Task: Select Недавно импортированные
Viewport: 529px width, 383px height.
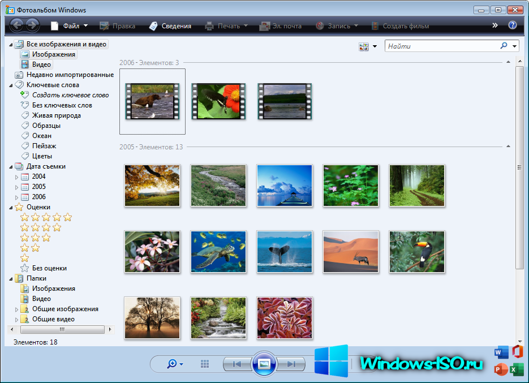Action: (x=64, y=75)
